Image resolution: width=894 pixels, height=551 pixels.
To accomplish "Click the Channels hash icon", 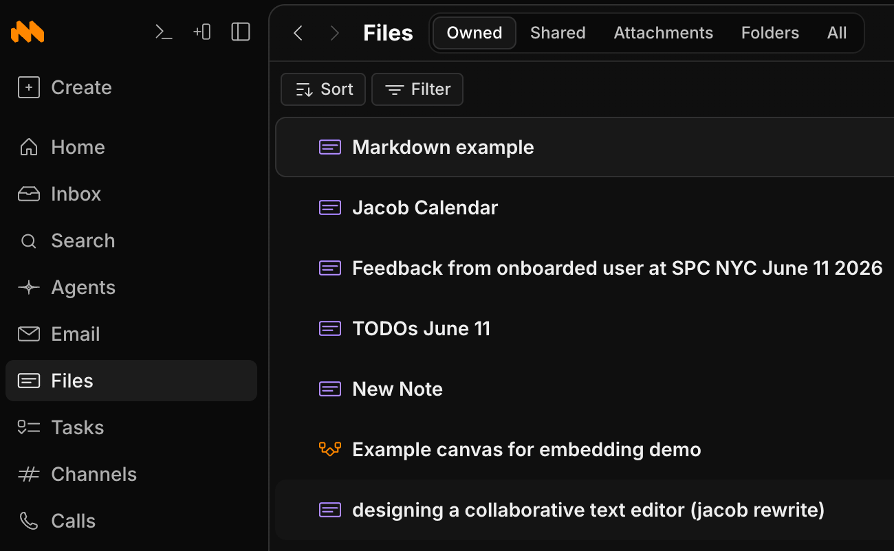I will pyautogui.click(x=28, y=474).
